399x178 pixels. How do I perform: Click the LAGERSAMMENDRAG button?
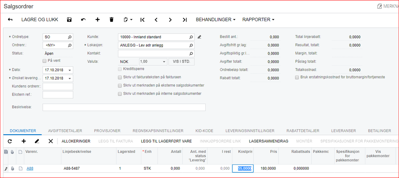tap(268, 141)
